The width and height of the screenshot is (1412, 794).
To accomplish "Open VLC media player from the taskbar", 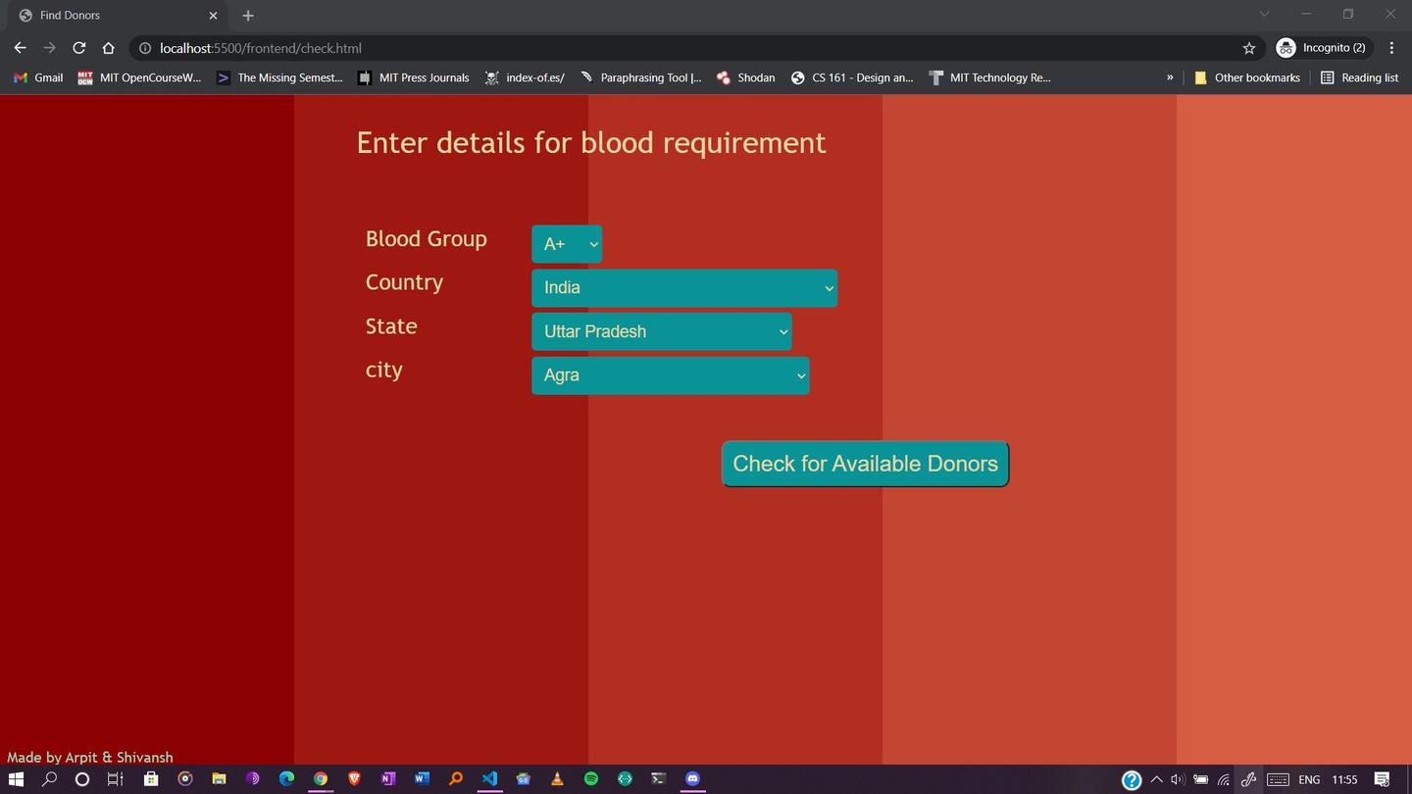I will tap(557, 779).
